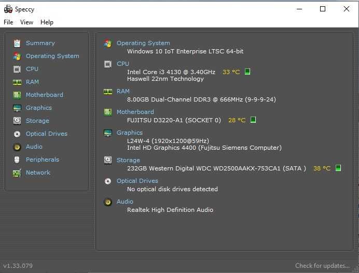Open the Audio heading link in summary
The image size is (359, 273).
(125, 202)
